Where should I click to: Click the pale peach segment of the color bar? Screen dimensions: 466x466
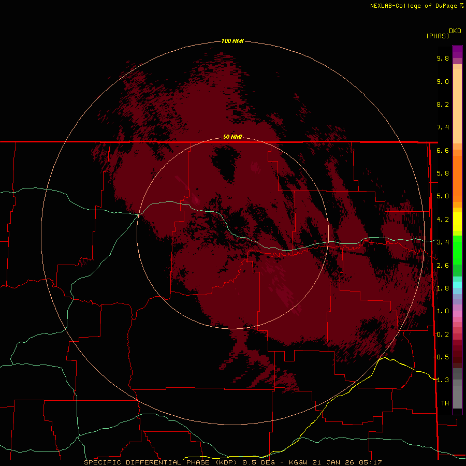click(457, 106)
